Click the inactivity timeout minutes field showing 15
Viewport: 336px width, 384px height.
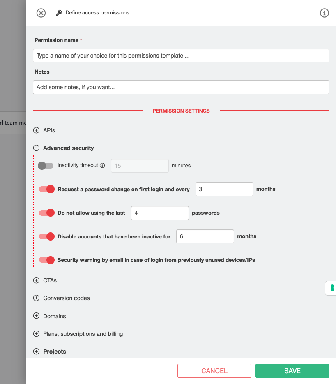(140, 166)
